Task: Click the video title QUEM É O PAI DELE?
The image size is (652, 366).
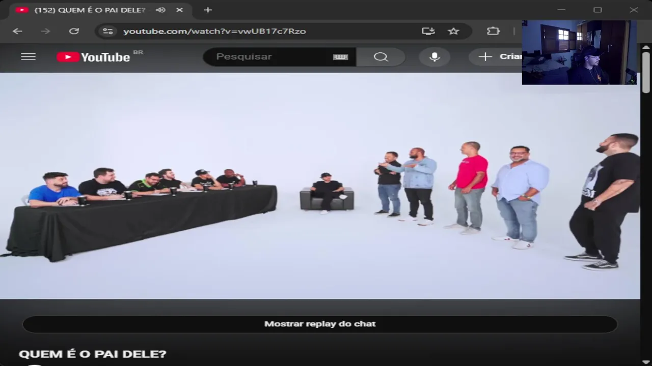Action: pyautogui.click(x=92, y=354)
